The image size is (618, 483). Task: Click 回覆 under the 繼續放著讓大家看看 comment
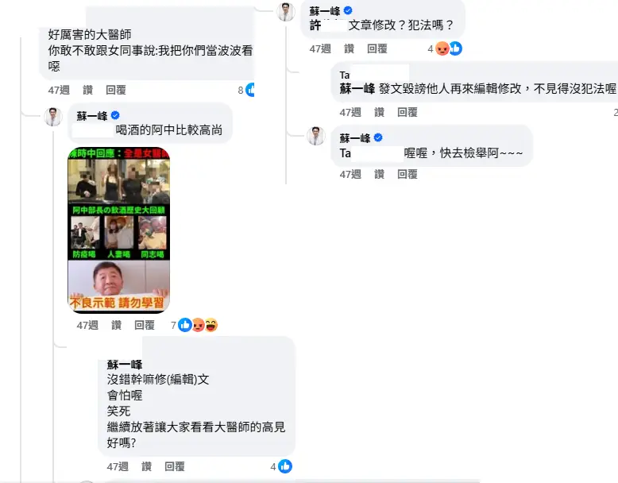tap(175, 466)
